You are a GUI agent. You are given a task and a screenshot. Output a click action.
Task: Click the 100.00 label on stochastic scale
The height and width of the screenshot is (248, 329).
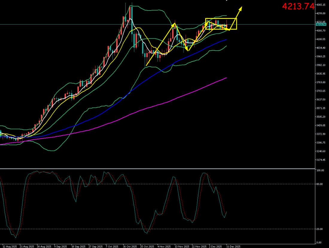(x=321, y=170)
